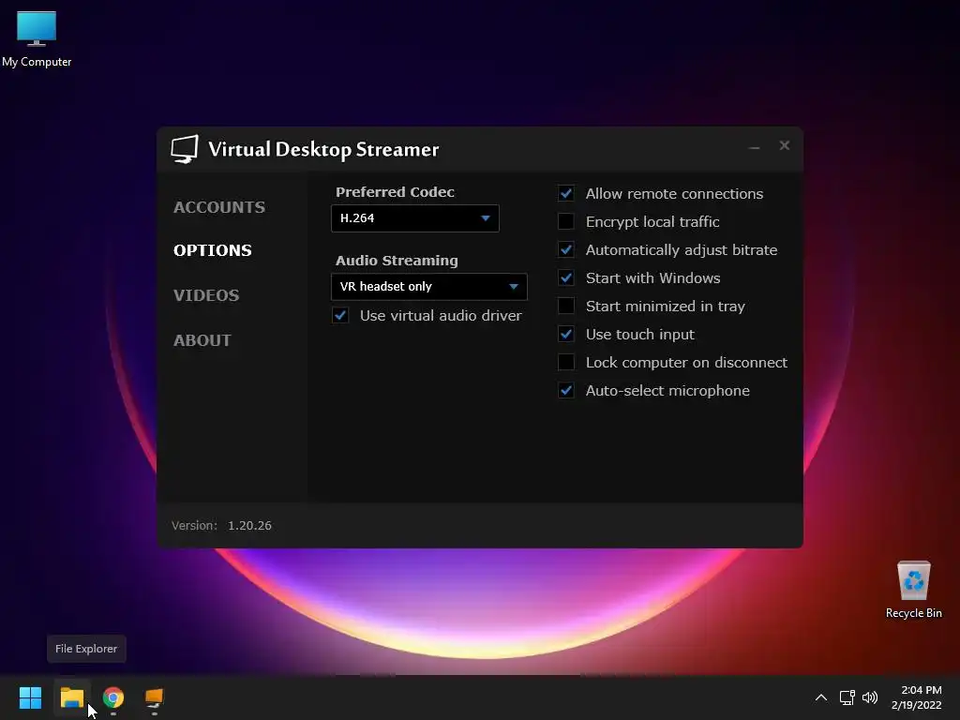Open the Recycle Bin desktop icon
The width and height of the screenshot is (960, 720).
913,590
